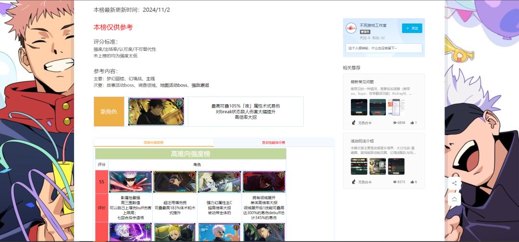Click the 主要：梦幻棚楼 reference line

124,79
